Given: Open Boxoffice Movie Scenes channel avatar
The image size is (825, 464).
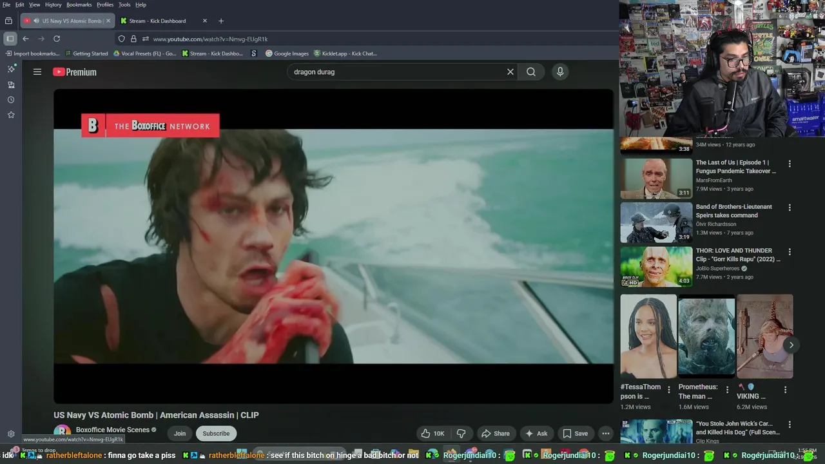Looking at the screenshot, I should (63, 432).
